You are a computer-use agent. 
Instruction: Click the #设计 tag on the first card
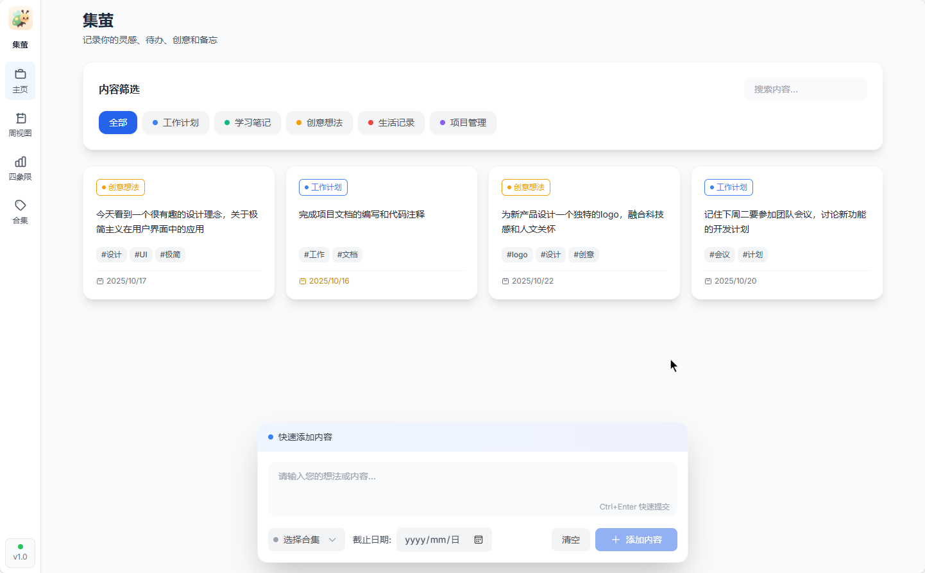pyautogui.click(x=112, y=254)
